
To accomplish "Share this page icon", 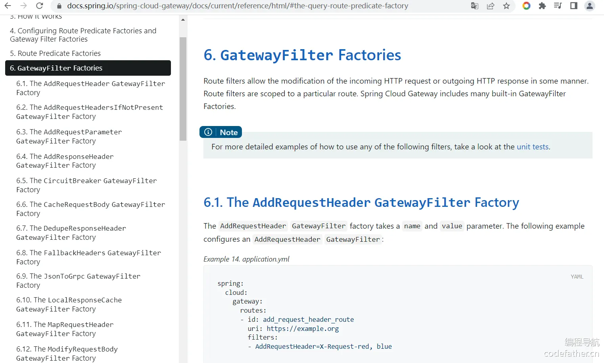I will coord(491,6).
